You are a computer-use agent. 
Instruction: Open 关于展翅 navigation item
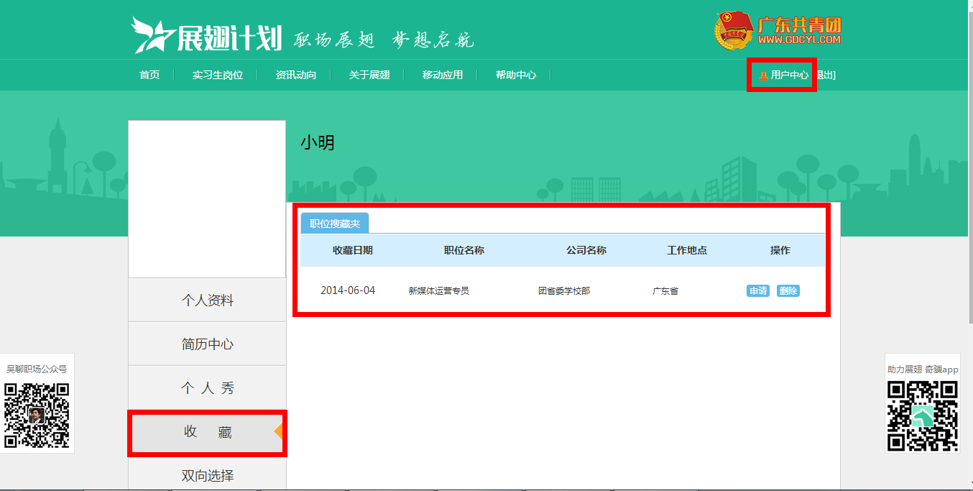coord(369,75)
